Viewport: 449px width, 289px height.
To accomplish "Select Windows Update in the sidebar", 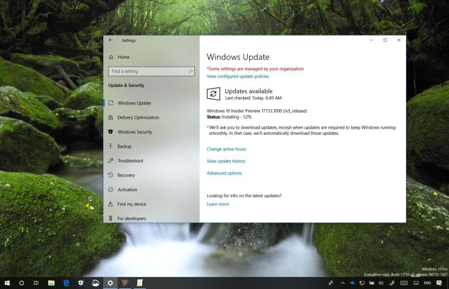I will (x=134, y=103).
